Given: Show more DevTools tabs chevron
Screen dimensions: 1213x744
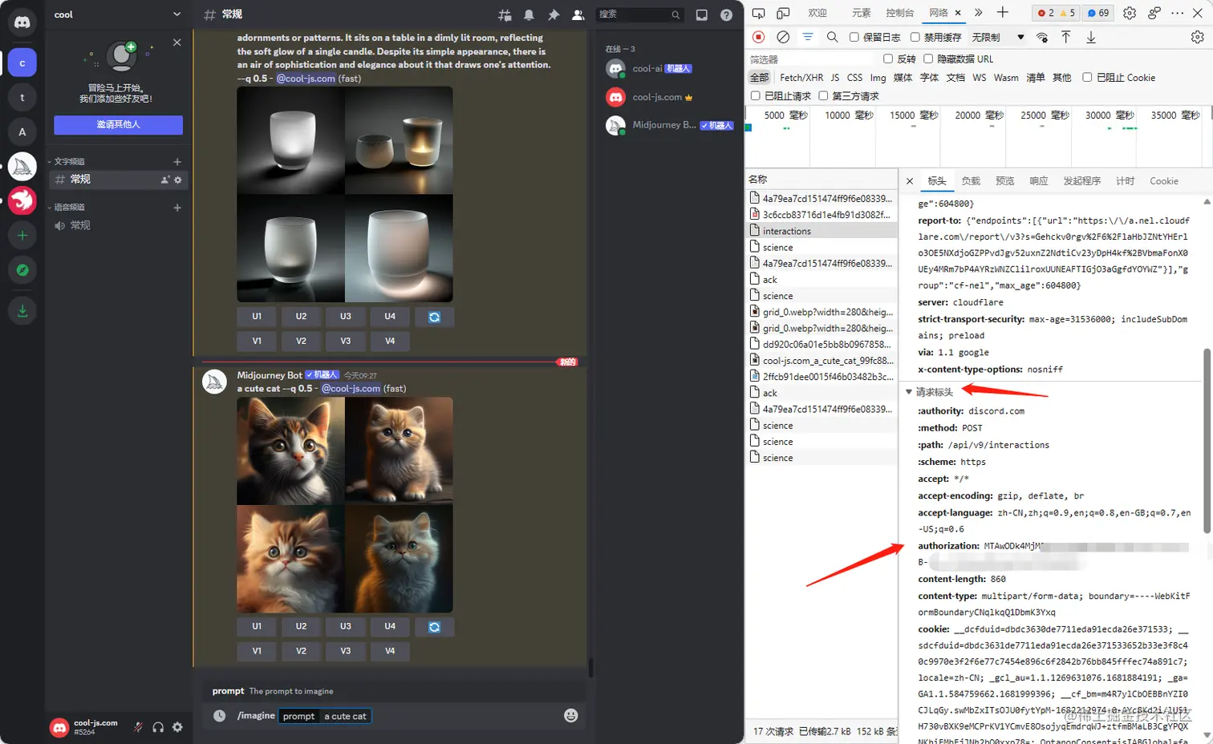Looking at the screenshot, I should [978, 13].
